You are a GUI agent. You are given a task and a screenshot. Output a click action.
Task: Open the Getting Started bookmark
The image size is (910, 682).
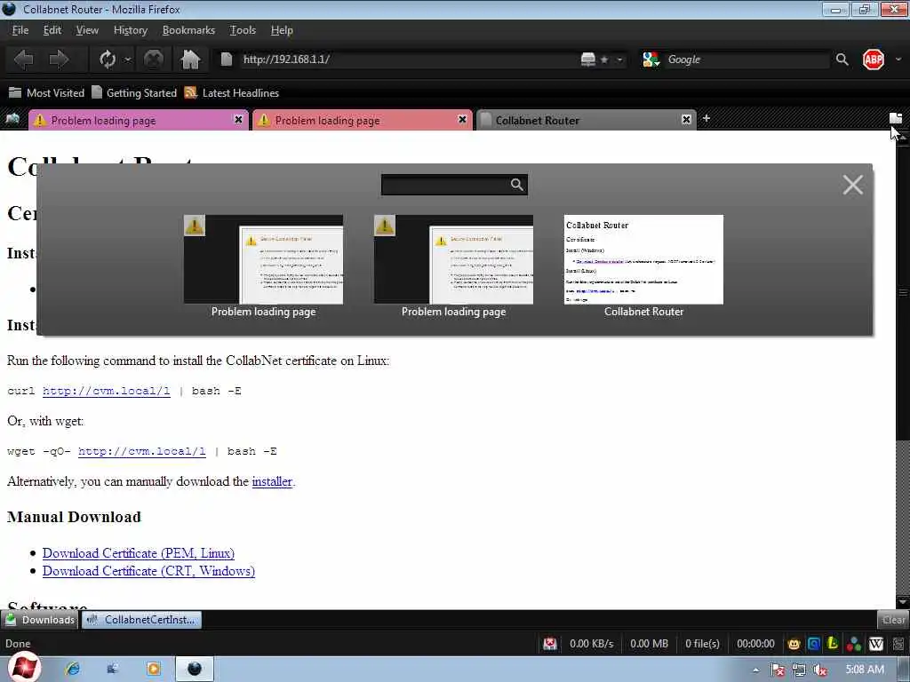tap(134, 92)
